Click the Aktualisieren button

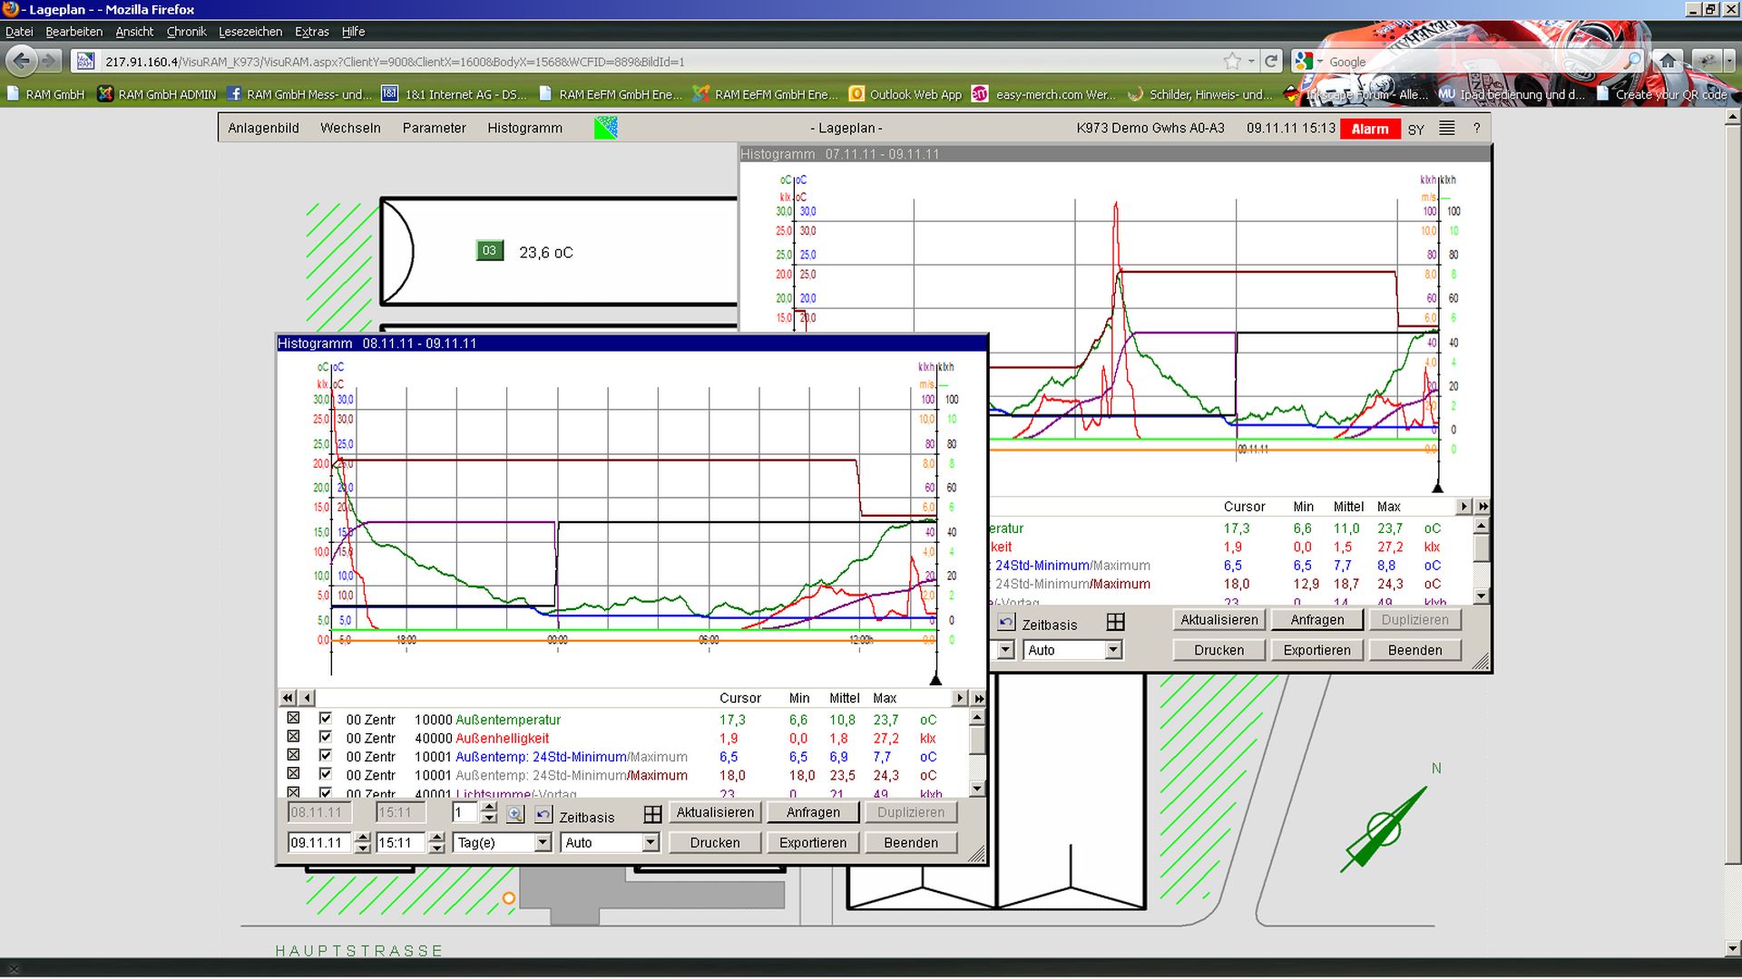point(714,812)
